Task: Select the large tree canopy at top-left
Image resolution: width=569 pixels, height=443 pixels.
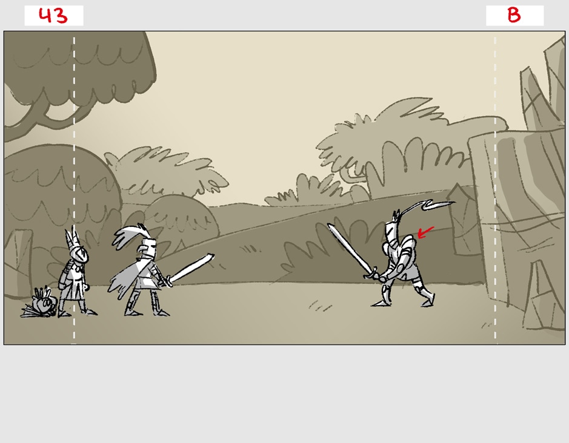Action: point(79,67)
